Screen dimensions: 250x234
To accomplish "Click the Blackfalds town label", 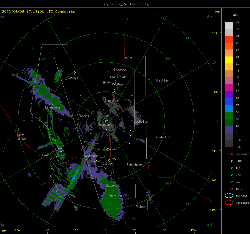I will (118, 77).
